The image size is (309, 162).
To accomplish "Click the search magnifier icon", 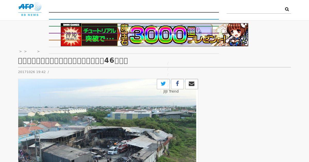I will pyautogui.click(x=287, y=9).
